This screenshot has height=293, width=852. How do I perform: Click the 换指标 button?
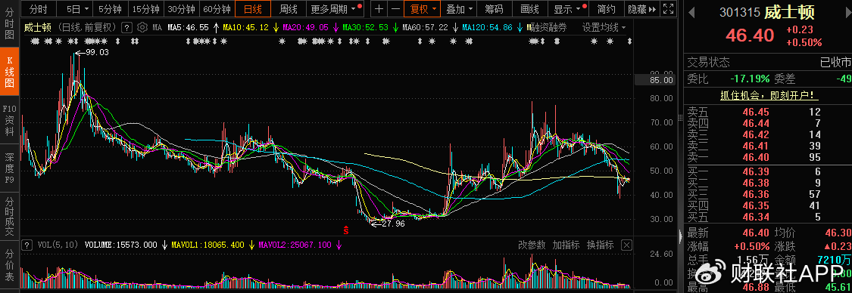(x=601, y=245)
